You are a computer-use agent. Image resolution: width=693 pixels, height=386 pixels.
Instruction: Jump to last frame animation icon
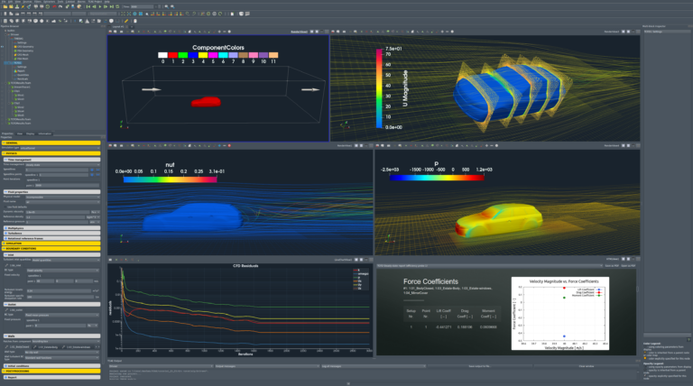pos(112,6)
